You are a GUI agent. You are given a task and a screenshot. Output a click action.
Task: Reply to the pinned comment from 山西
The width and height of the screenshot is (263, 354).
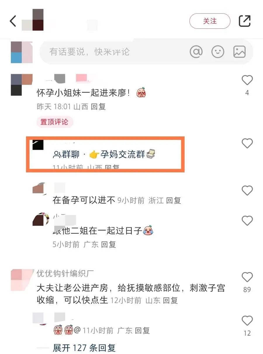[98, 107]
